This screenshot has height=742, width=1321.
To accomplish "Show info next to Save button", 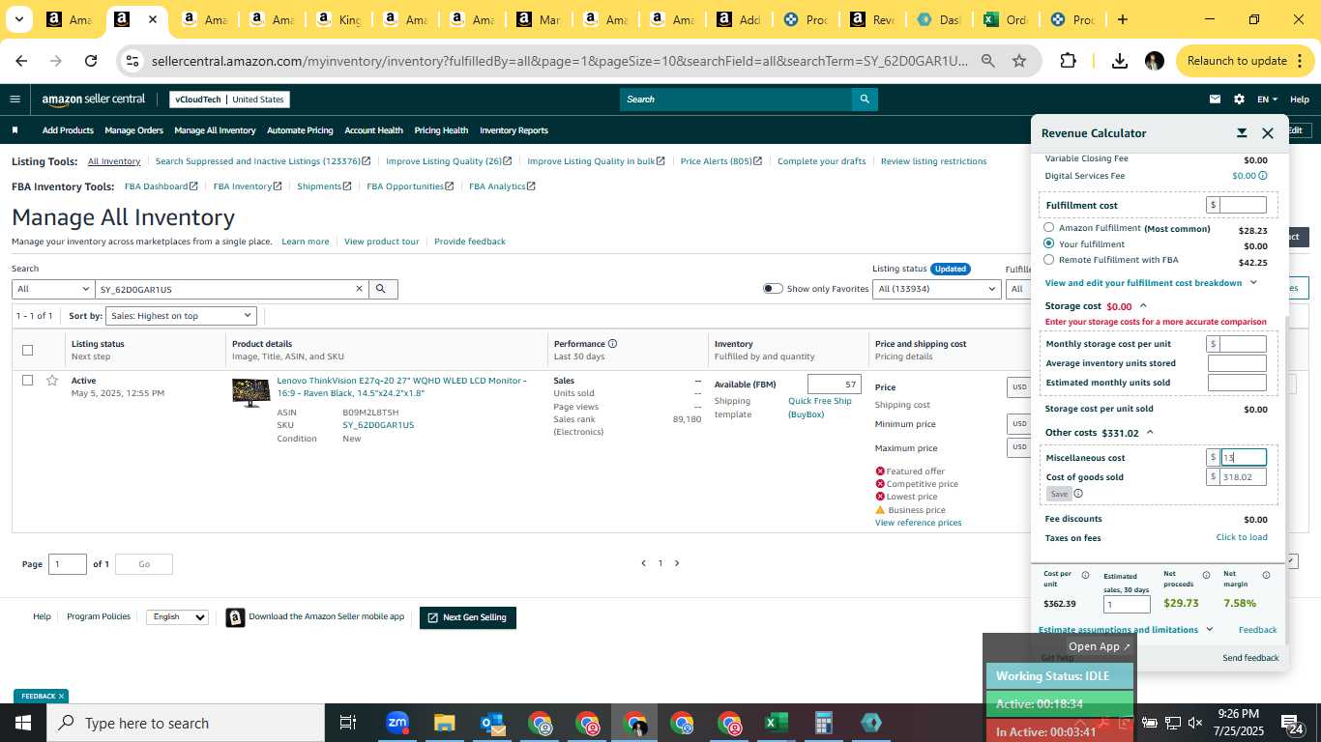I will 1078,494.
